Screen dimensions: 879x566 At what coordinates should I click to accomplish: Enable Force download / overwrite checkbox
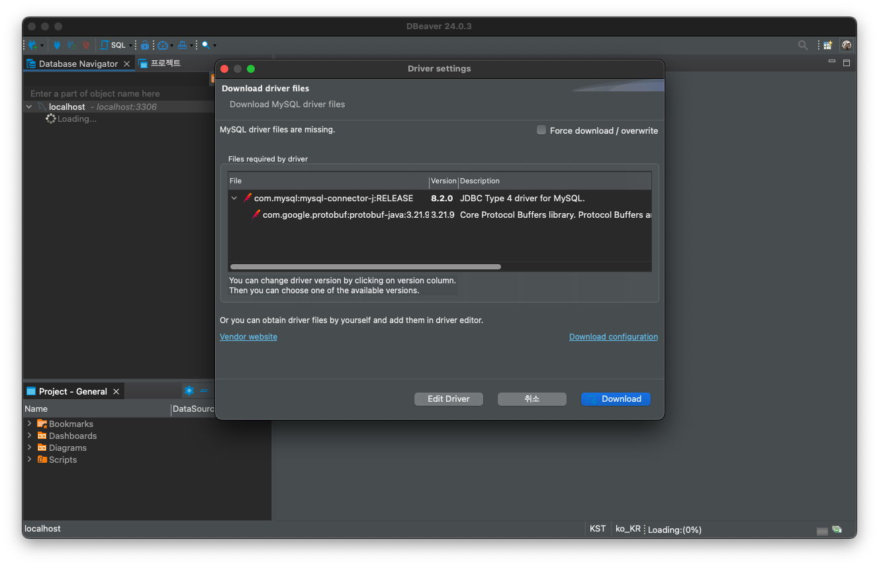coord(541,130)
